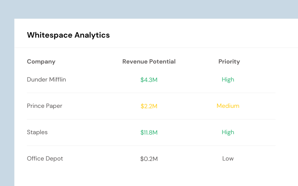Select the $11.8M revenue figure
This screenshot has height=186, width=298.
click(x=149, y=132)
